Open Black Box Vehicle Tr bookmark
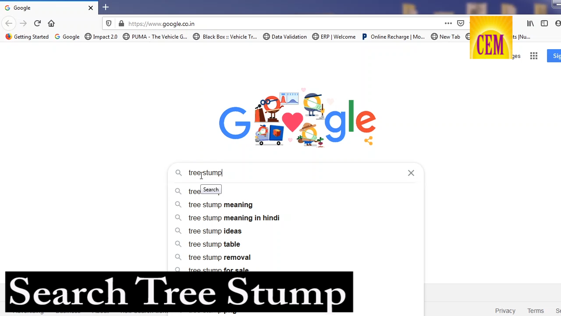Viewport: 561px width, 316px height. (225, 37)
